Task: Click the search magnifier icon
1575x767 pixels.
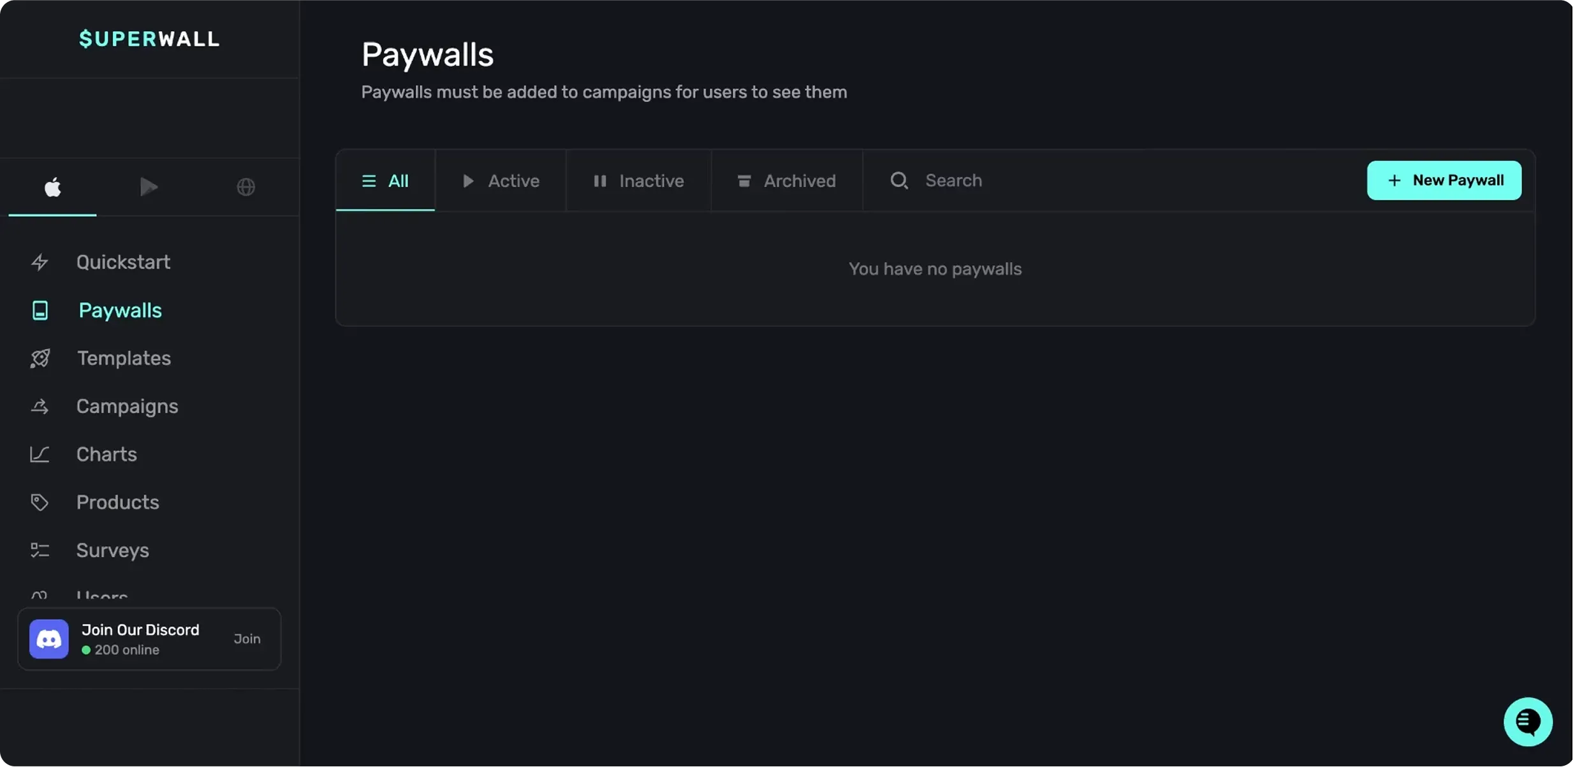Action: coord(899,181)
